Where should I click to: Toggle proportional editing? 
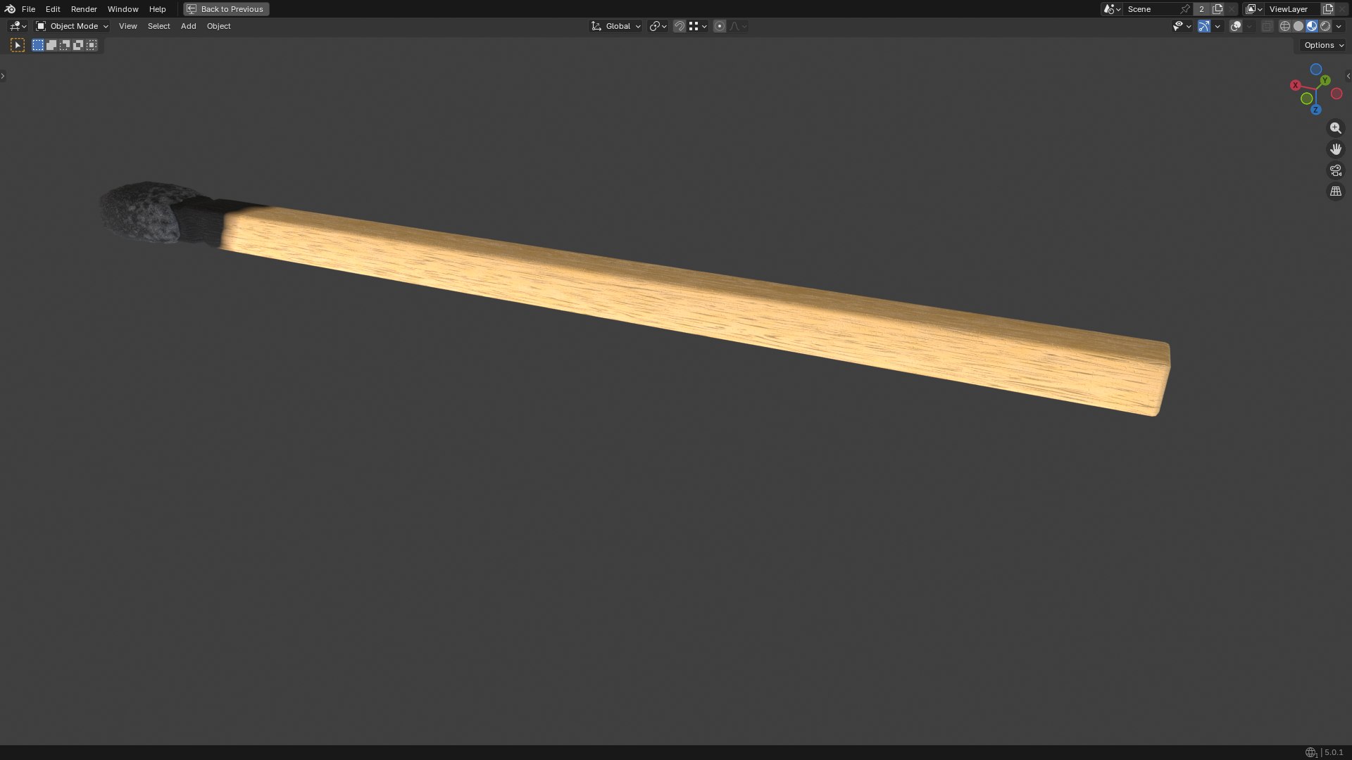(720, 26)
